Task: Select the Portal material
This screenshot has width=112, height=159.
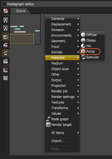Action: coord(90,51)
